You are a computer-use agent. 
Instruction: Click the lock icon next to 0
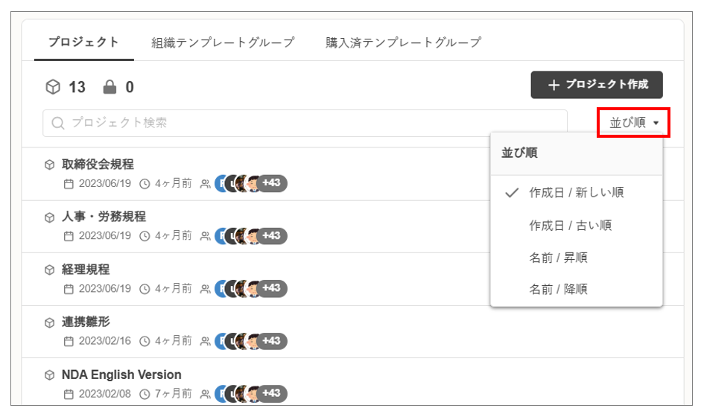click(110, 87)
